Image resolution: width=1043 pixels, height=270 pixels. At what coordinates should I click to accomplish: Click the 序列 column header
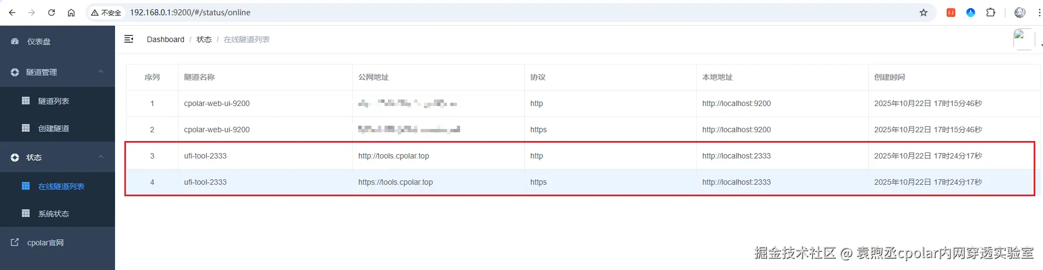(x=152, y=77)
